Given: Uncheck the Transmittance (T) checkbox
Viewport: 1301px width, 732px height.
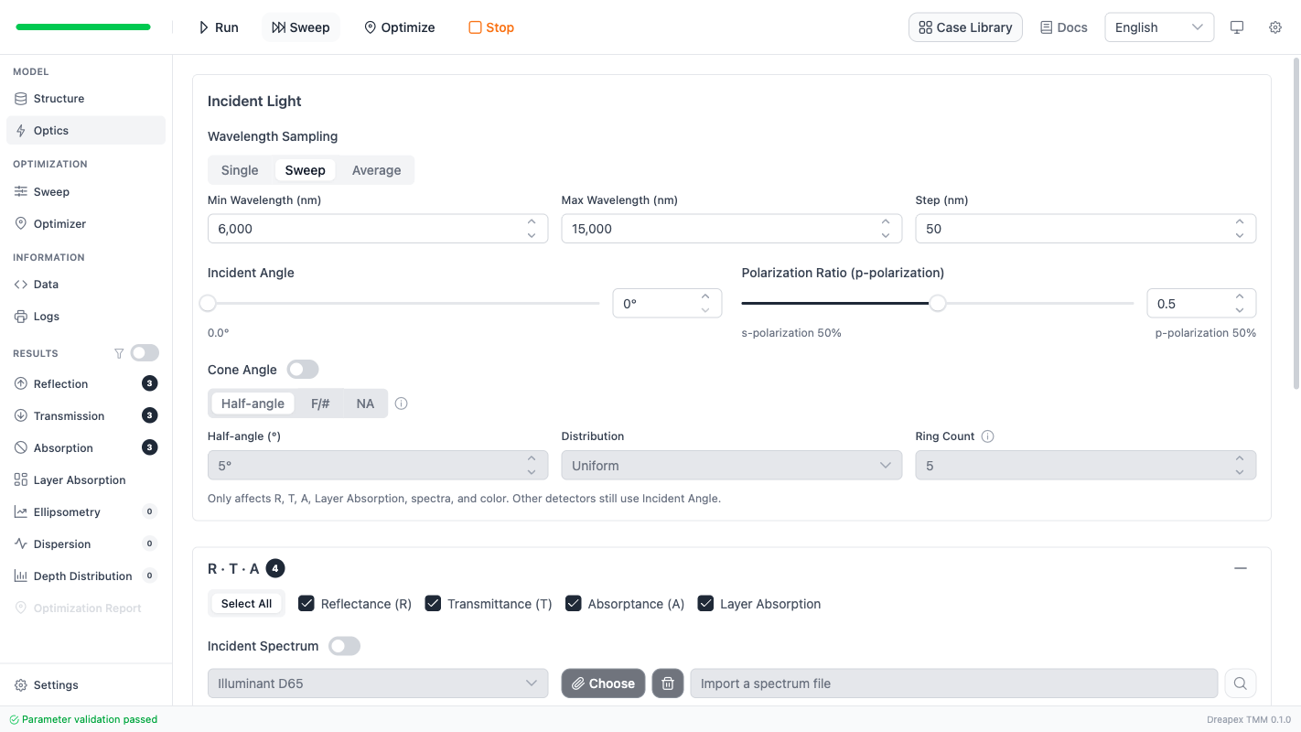Looking at the screenshot, I should (434, 604).
